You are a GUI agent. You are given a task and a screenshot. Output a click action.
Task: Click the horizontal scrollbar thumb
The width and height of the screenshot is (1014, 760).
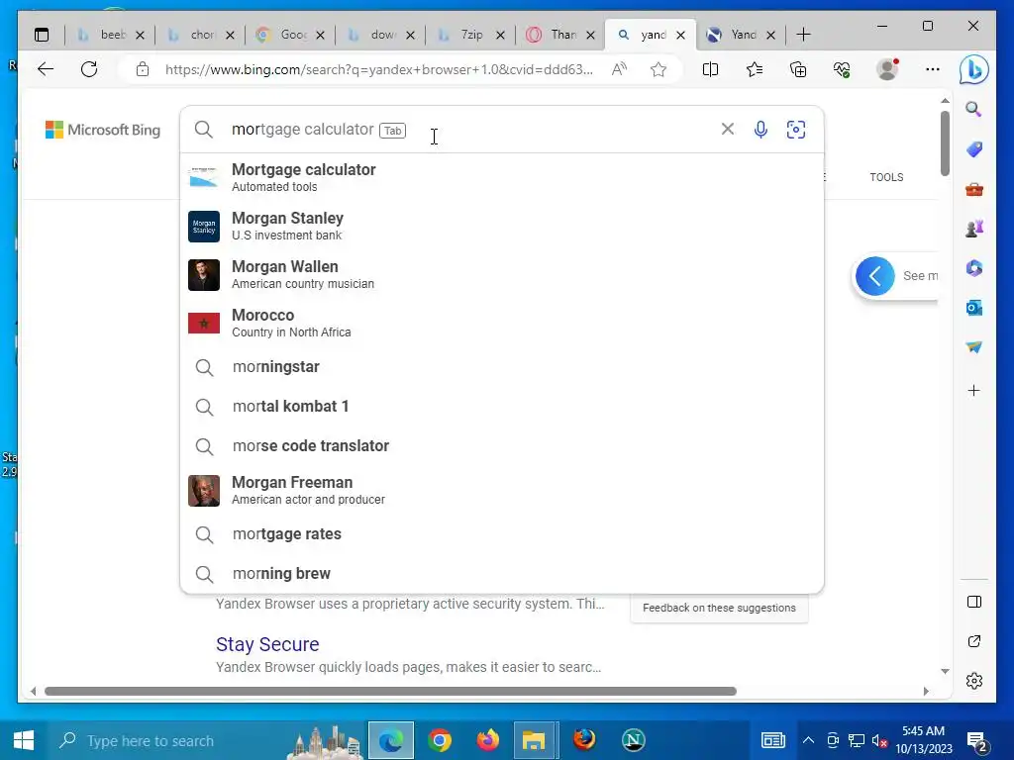pos(390,691)
